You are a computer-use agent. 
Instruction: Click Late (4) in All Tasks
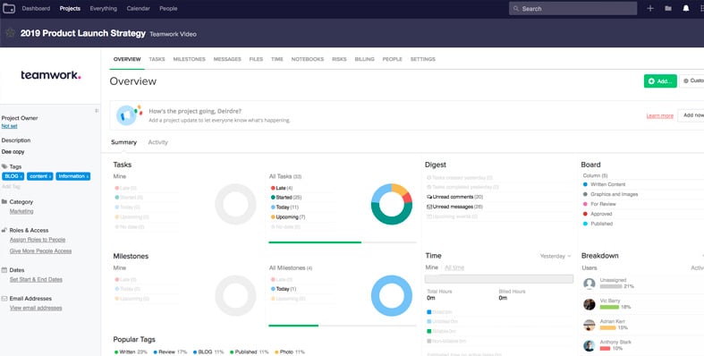(282, 188)
